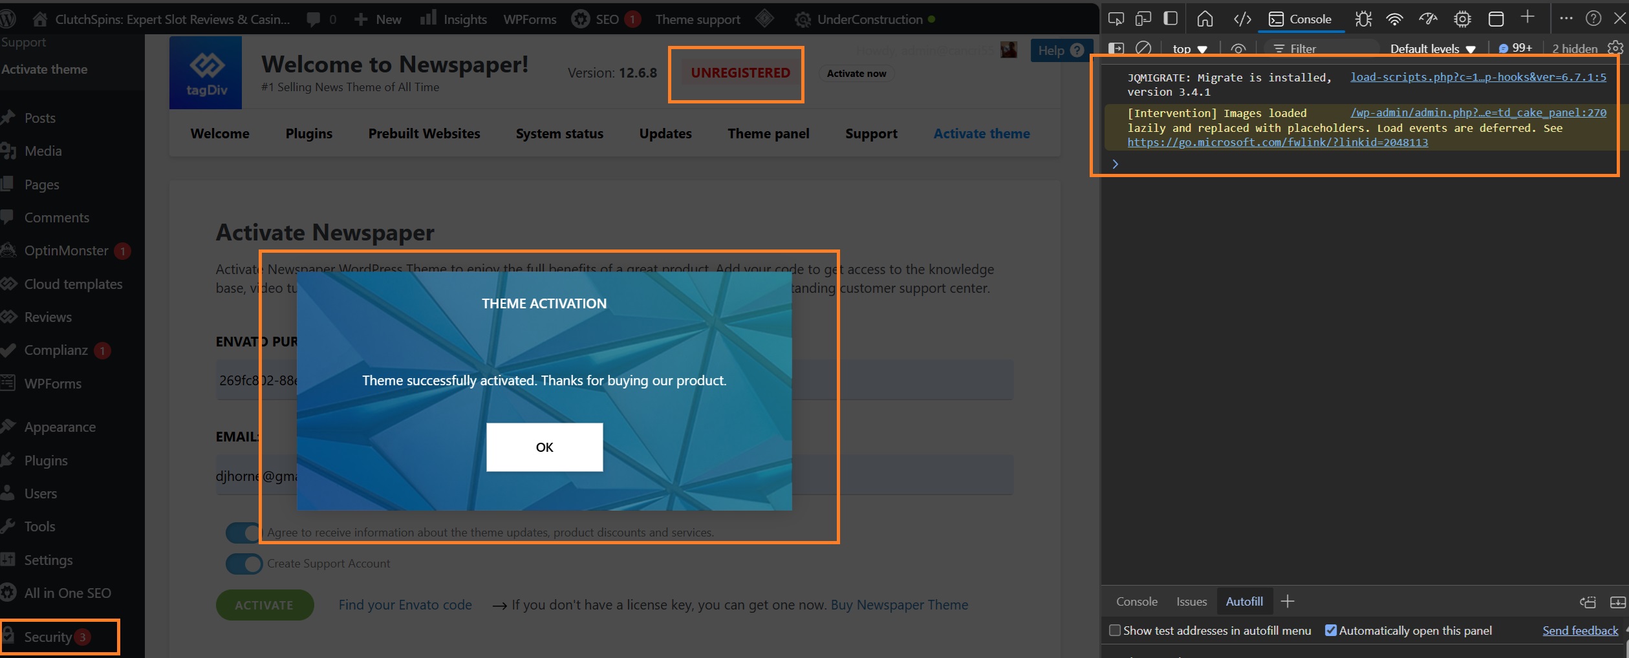Open OptinMonster in the WordPress sidebar
The height and width of the screenshot is (658, 1629).
coord(66,251)
